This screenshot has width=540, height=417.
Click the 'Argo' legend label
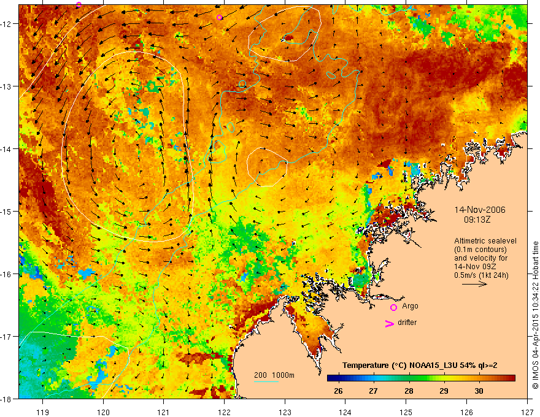click(410, 306)
